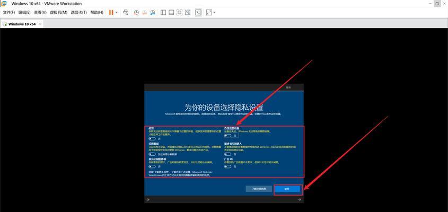This screenshot has width=448, height=212.
Task: Revert VM to previous snapshot
Action: point(145,12)
